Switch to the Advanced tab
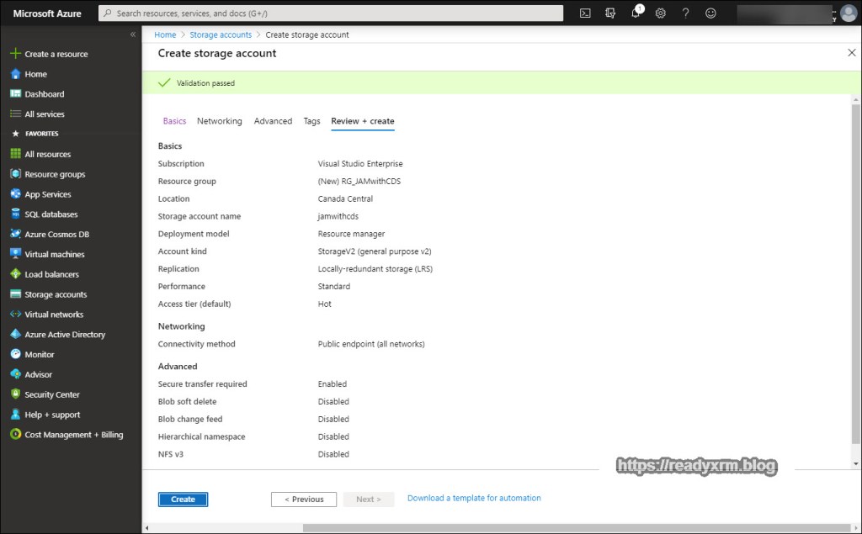The width and height of the screenshot is (862, 534). pos(273,121)
